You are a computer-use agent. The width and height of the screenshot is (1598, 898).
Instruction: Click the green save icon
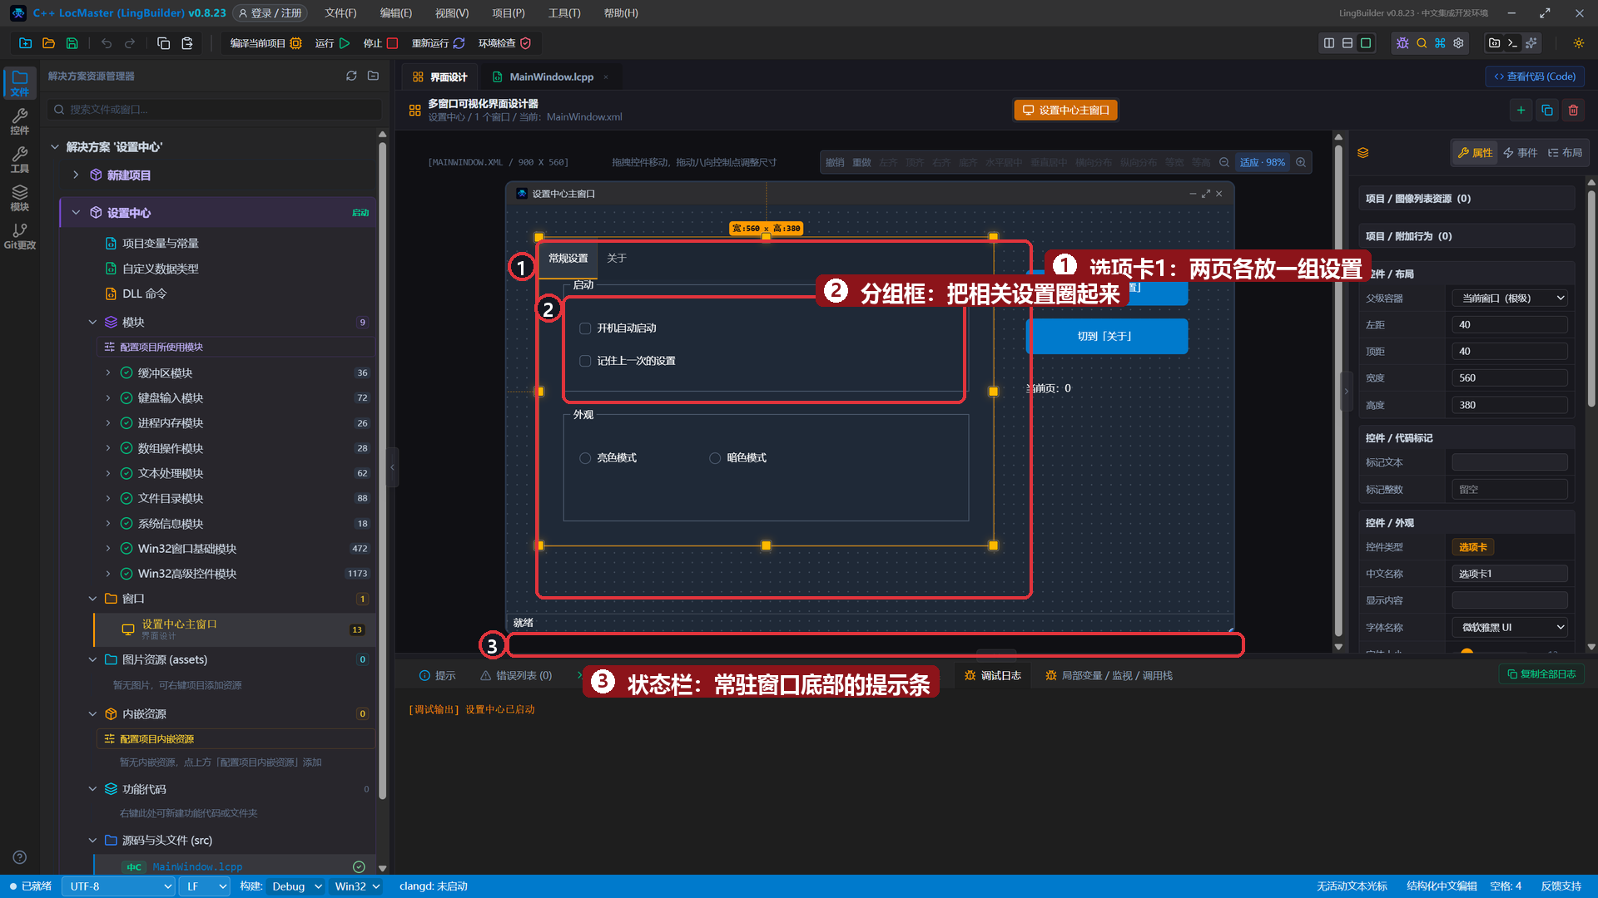pyautogui.click(x=72, y=43)
